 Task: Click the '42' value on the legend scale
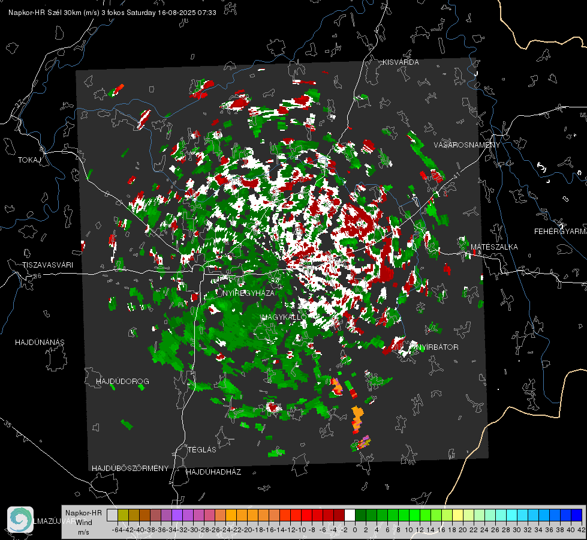tap(581, 530)
